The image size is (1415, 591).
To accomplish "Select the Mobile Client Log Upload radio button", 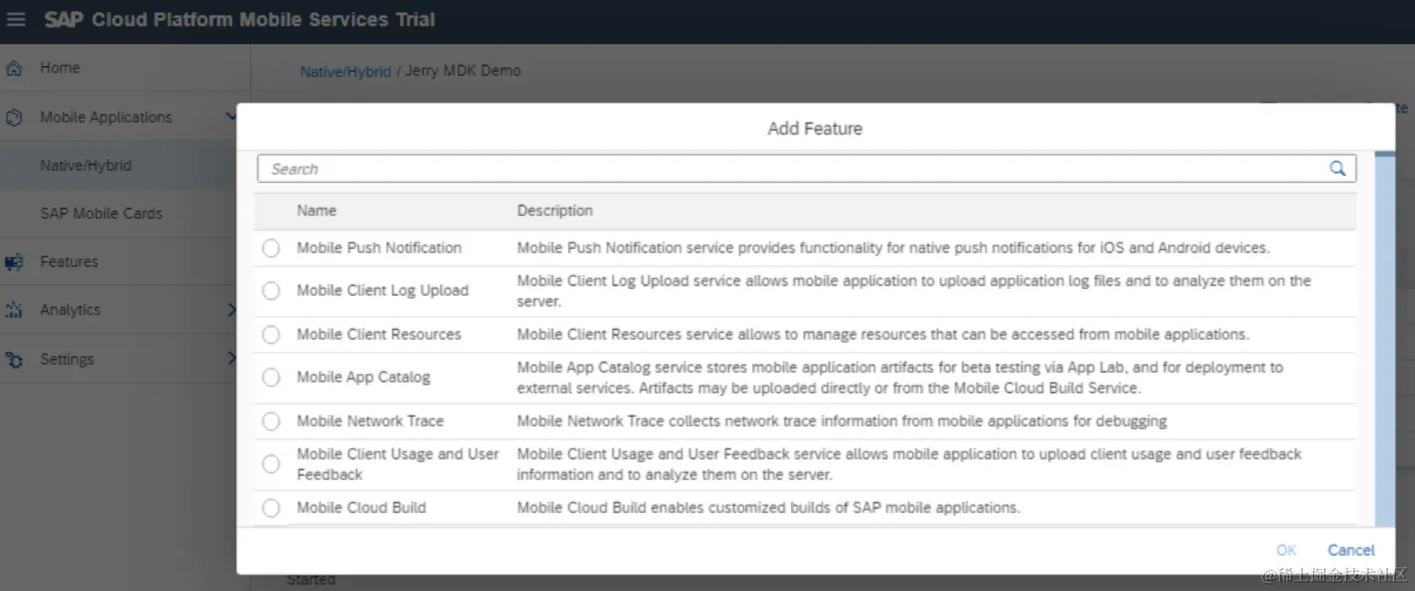I will point(271,290).
